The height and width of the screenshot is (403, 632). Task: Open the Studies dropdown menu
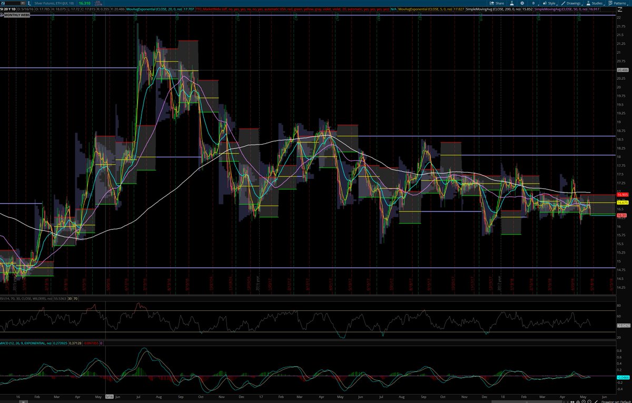pos(595,3)
